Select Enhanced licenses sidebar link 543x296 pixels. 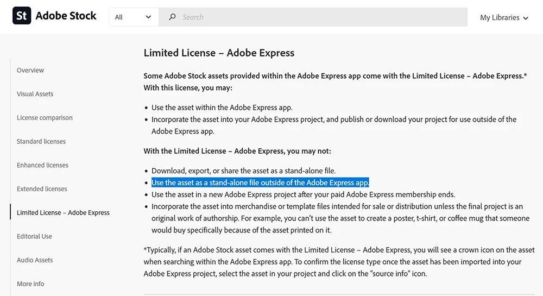tap(42, 165)
